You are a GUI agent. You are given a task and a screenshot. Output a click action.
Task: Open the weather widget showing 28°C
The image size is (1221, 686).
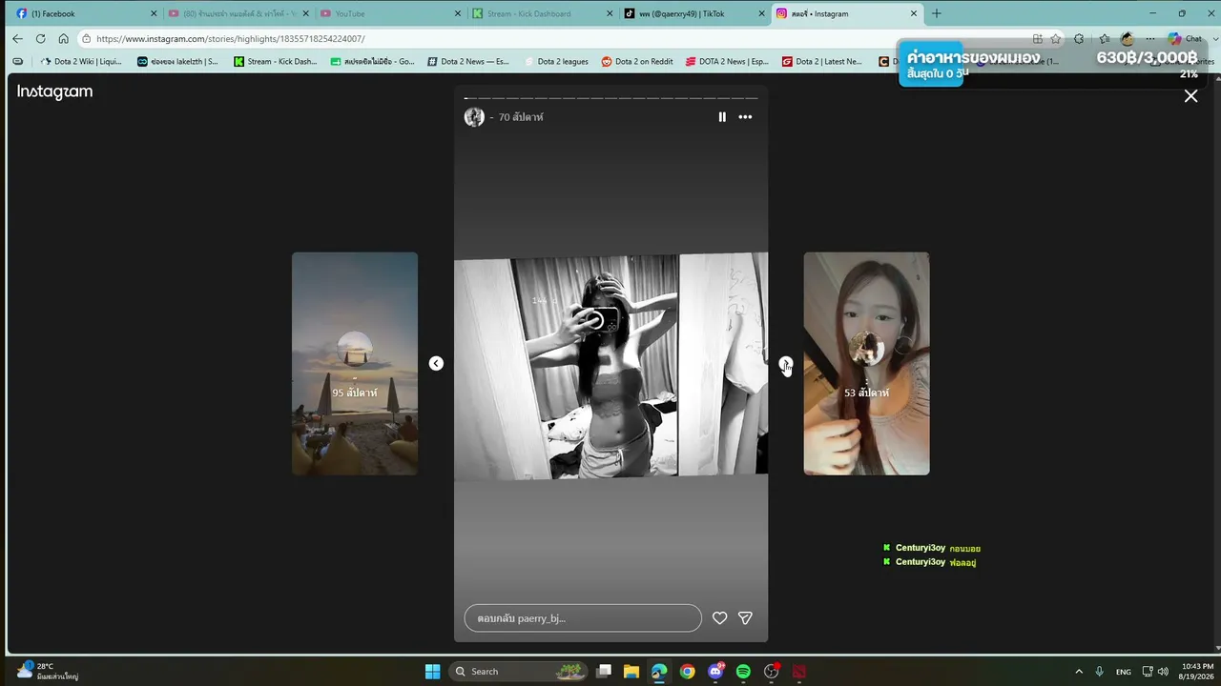48,672
